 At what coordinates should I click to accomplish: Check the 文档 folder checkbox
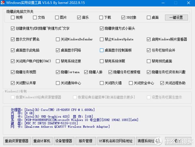click(x=35, y=18)
